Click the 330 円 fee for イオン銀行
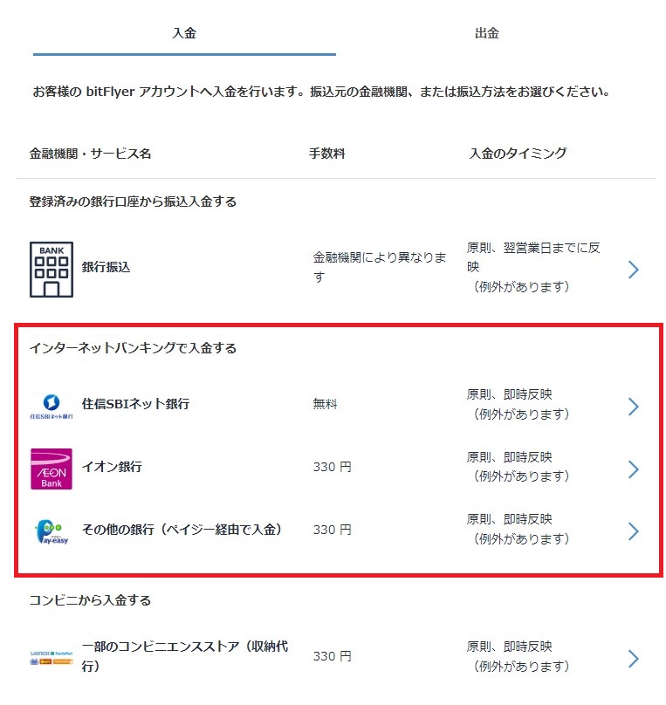This screenshot has width=666, height=705. [332, 467]
